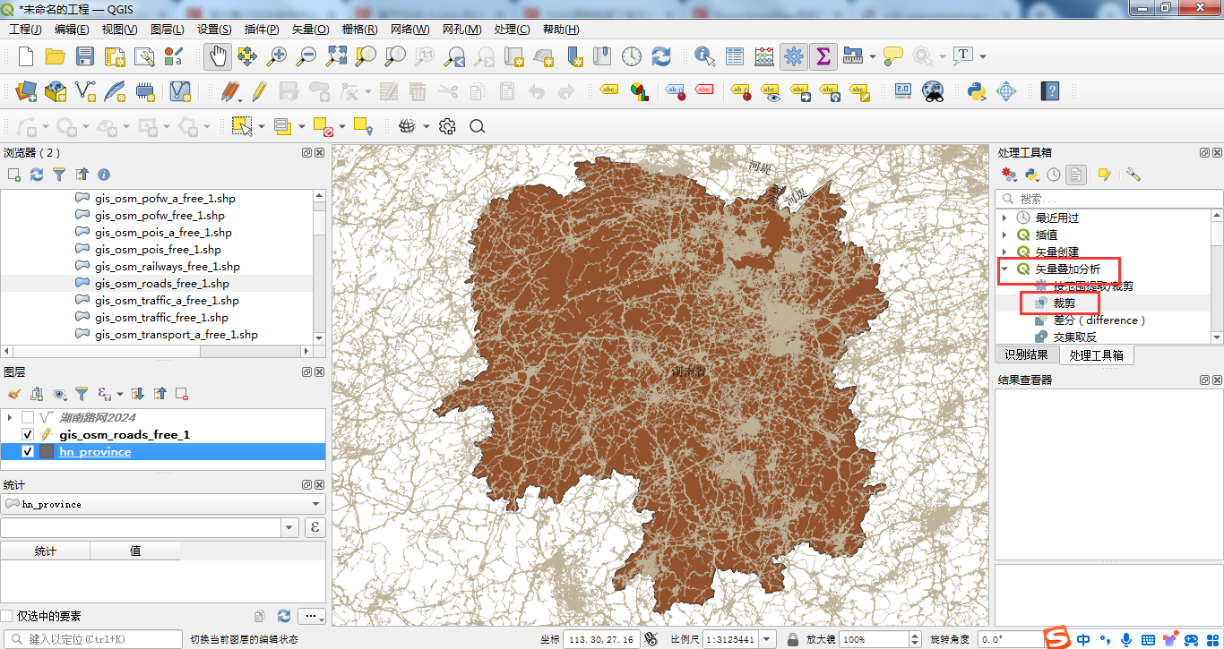This screenshot has height=649, width=1224.
Task: Click the three-dots options button in 统计
Action: [311, 616]
